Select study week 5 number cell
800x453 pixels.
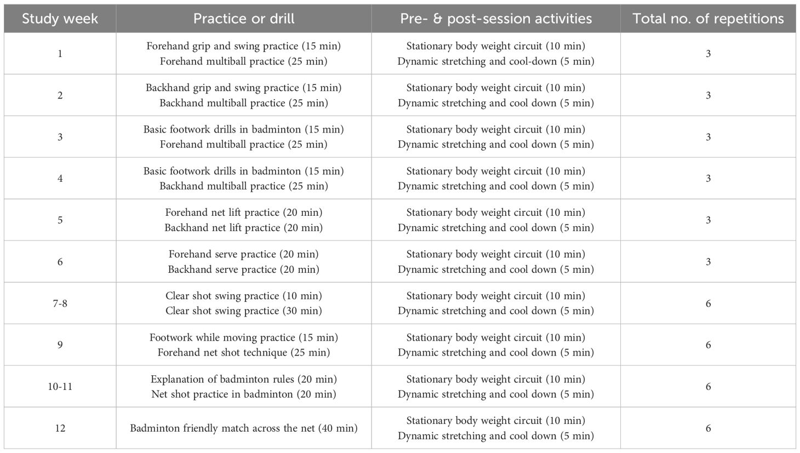pos(60,220)
